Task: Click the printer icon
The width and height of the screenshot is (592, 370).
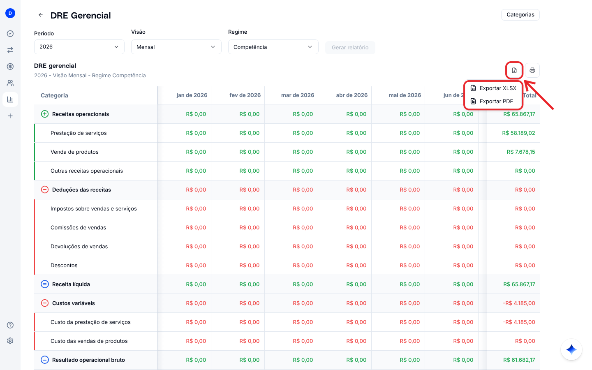Action: click(532, 70)
